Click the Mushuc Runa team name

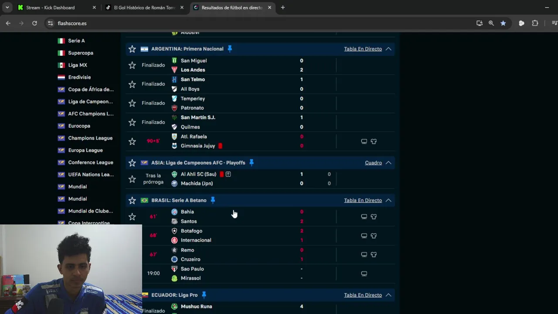(x=196, y=306)
